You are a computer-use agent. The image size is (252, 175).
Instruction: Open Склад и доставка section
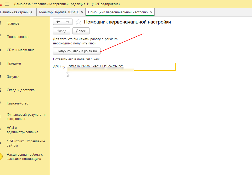tap(21, 90)
